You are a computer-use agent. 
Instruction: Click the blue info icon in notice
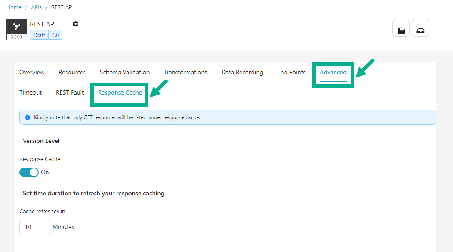[x=28, y=117]
